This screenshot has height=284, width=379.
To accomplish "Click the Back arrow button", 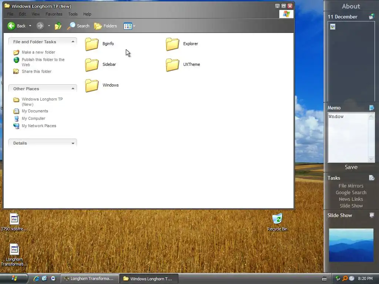I will pyautogui.click(x=16, y=26).
